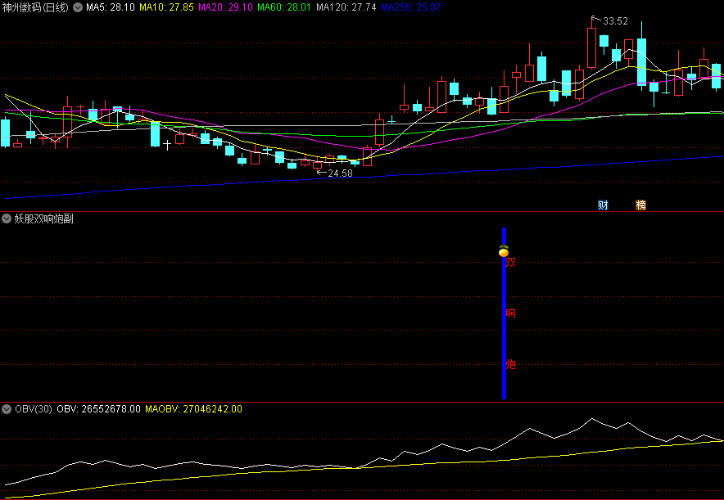Image resolution: width=724 pixels, height=500 pixels.
Task: Click the 财 financial info marker
Action: pyautogui.click(x=603, y=205)
